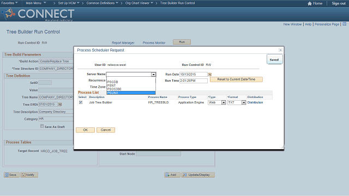Toggle the Job Tree Builder select checkbox
The image size is (349, 196).
81,102
